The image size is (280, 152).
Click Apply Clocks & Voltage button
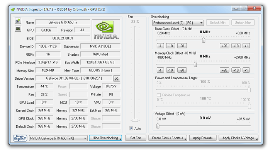click(x=238, y=138)
